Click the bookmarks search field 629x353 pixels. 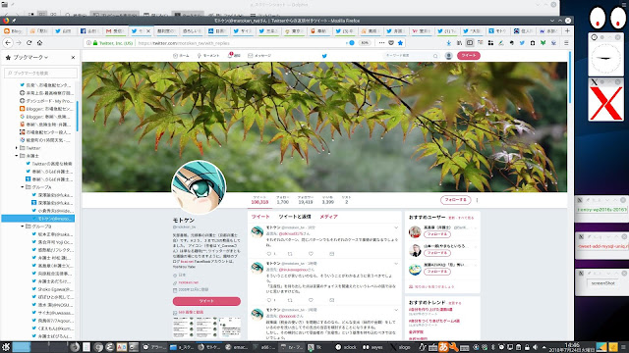[x=40, y=73]
